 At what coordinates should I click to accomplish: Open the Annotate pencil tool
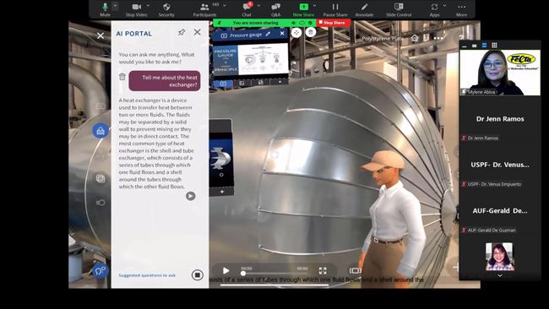(x=364, y=9)
